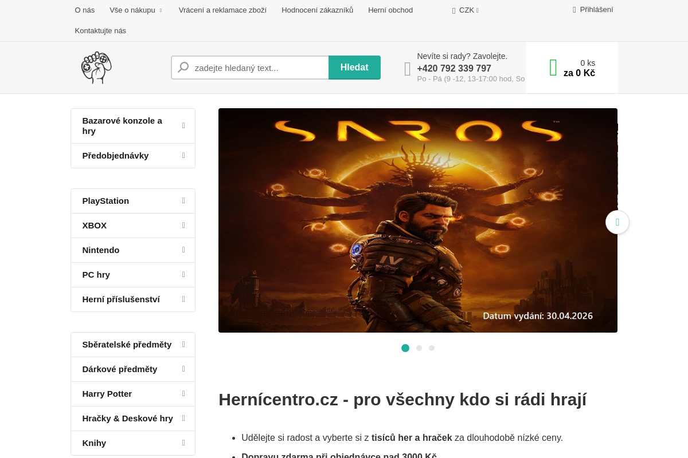
Task: Open the CZK currency dropdown
Action: [466, 10]
